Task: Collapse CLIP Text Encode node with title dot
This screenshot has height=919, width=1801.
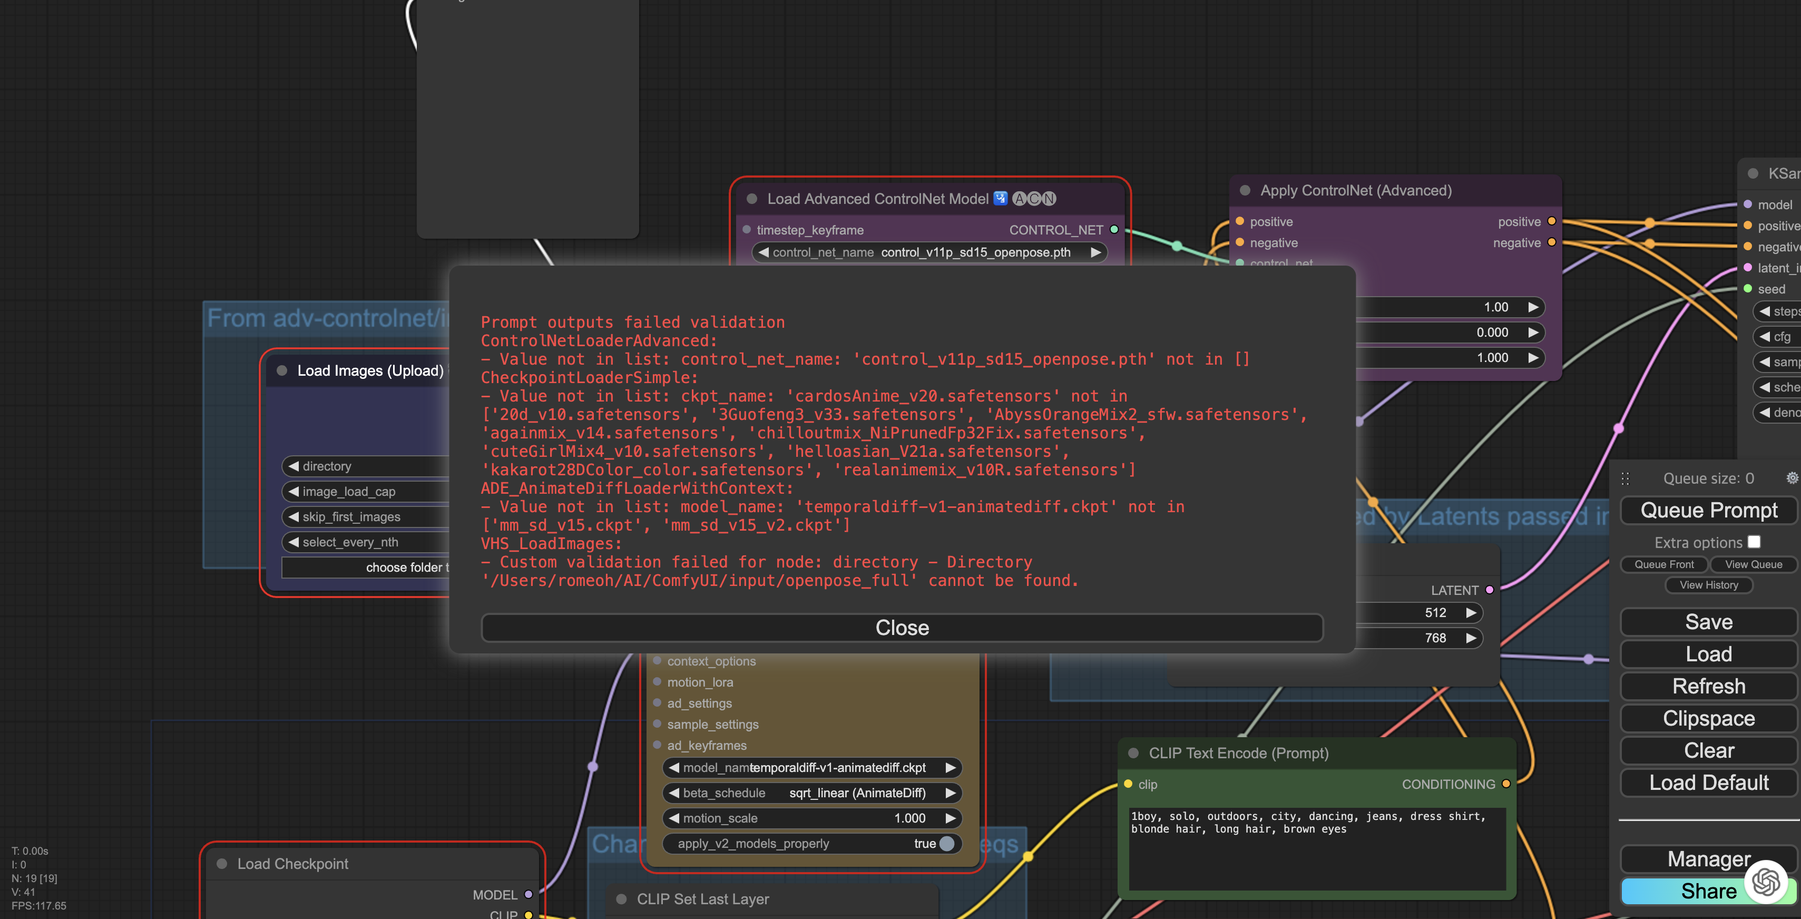Action: 1134,753
